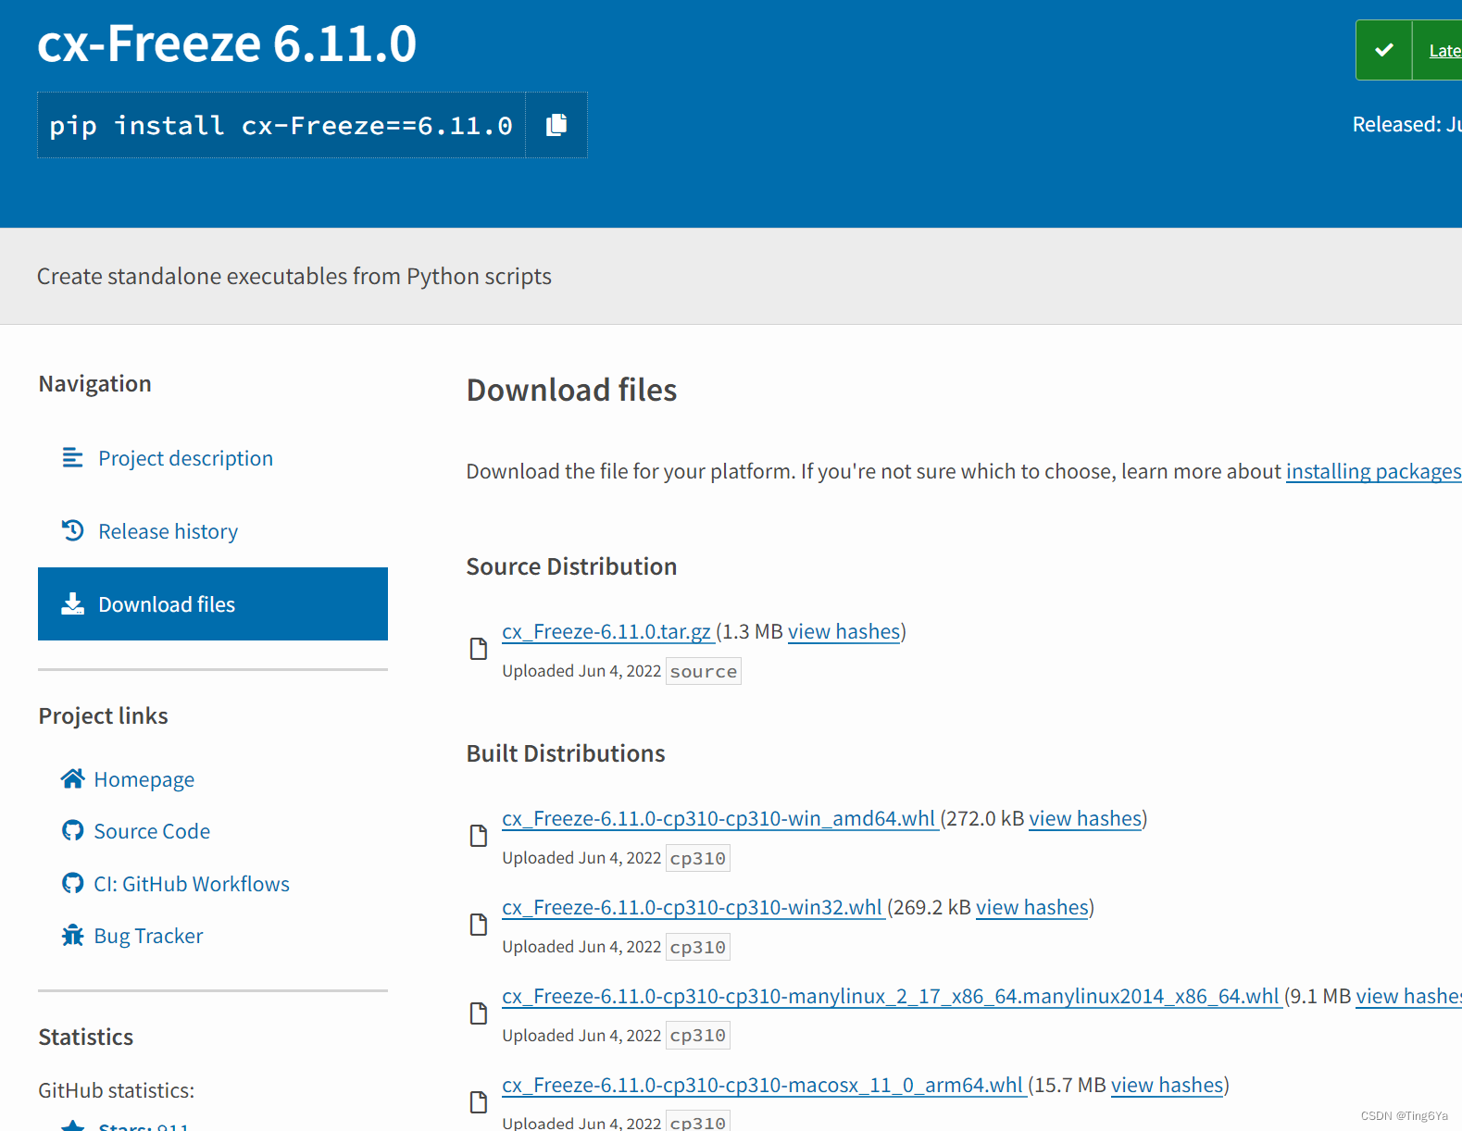Click the 'Source Distribution' heading
Viewport: 1462px width, 1131px height.
tap(571, 566)
